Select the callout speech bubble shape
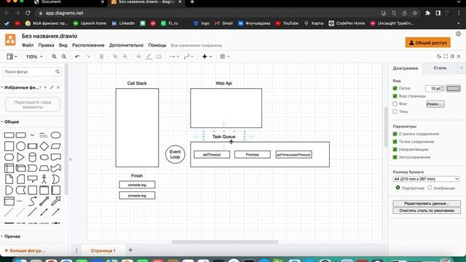Screen dimensions: 466x262 click(x=32, y=179)
